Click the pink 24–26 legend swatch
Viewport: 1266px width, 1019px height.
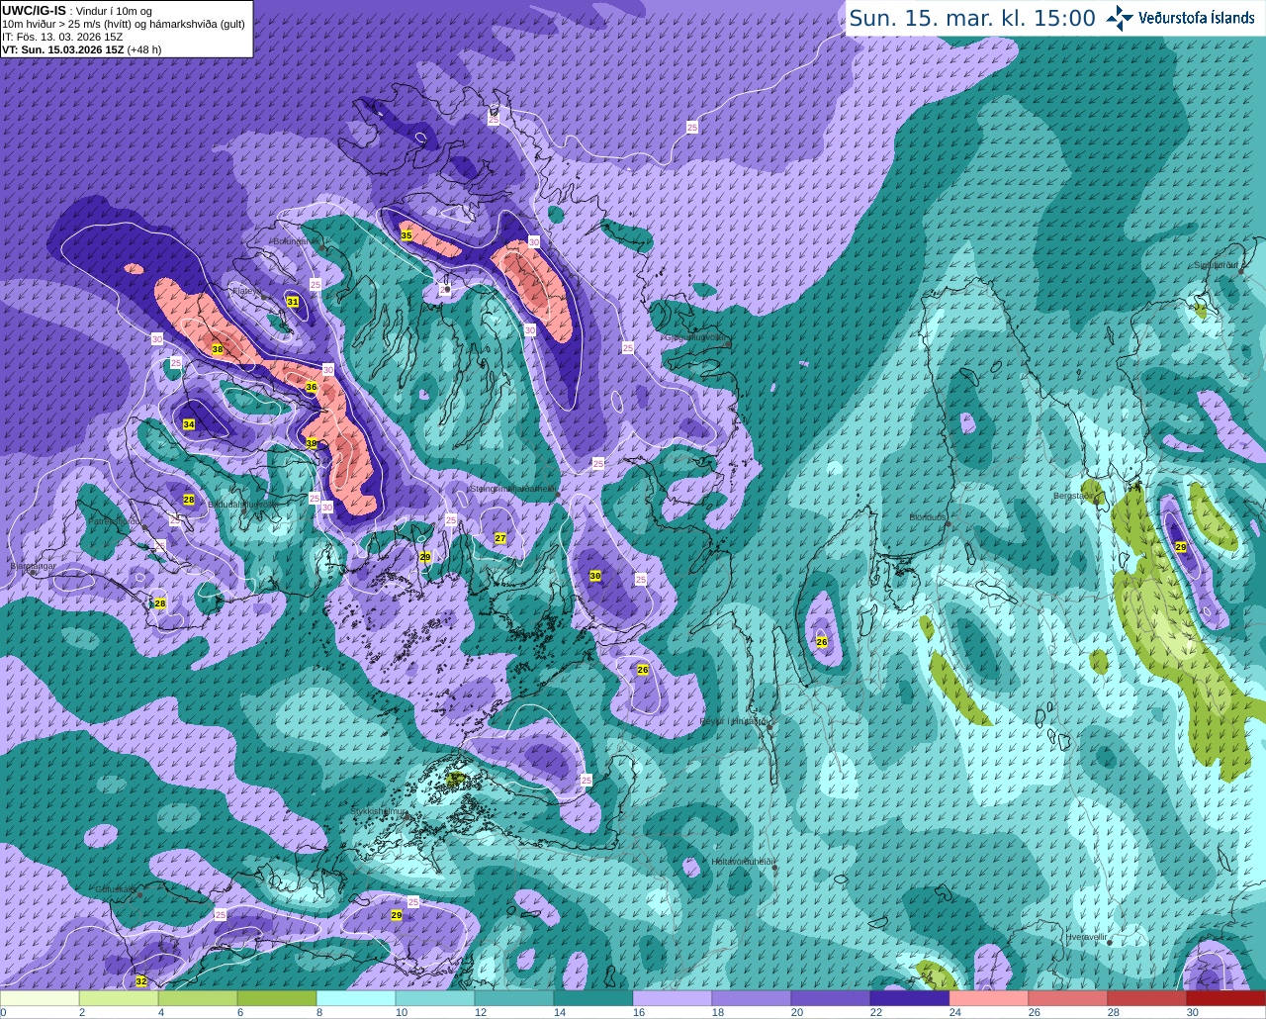[x=989, y=998]
